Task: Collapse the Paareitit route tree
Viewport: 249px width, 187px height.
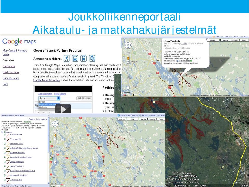Action: [x=2, y=132]
